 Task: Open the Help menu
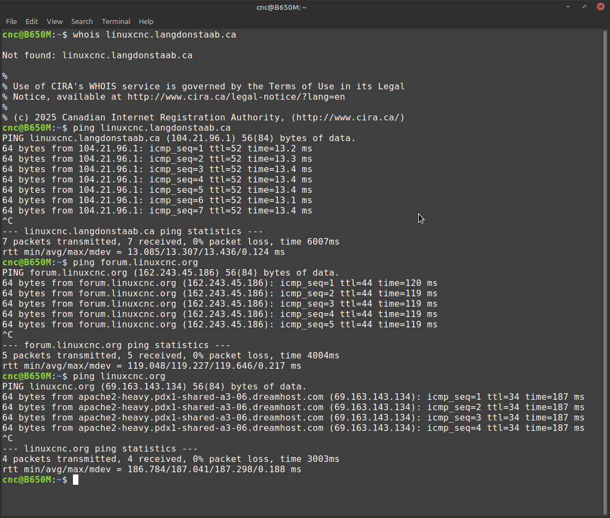(146, 21)
